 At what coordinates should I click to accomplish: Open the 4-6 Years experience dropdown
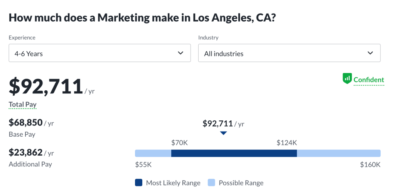click(x=100, y=53)
